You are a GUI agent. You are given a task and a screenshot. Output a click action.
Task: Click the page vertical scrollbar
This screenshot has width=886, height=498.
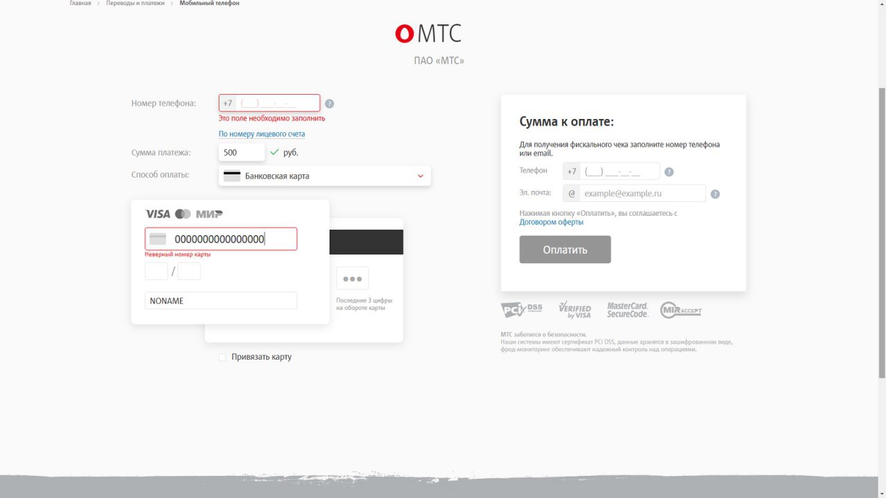tap(882, 233)
